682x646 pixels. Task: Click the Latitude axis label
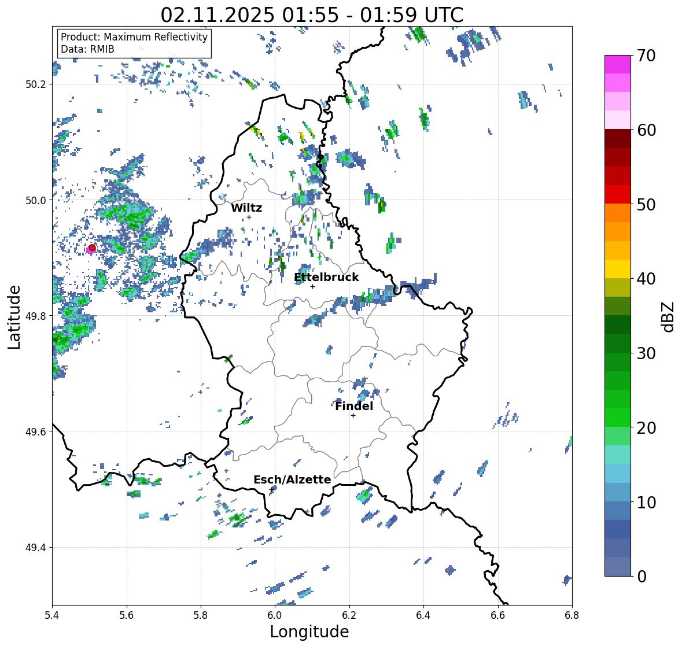pos(14,317)
